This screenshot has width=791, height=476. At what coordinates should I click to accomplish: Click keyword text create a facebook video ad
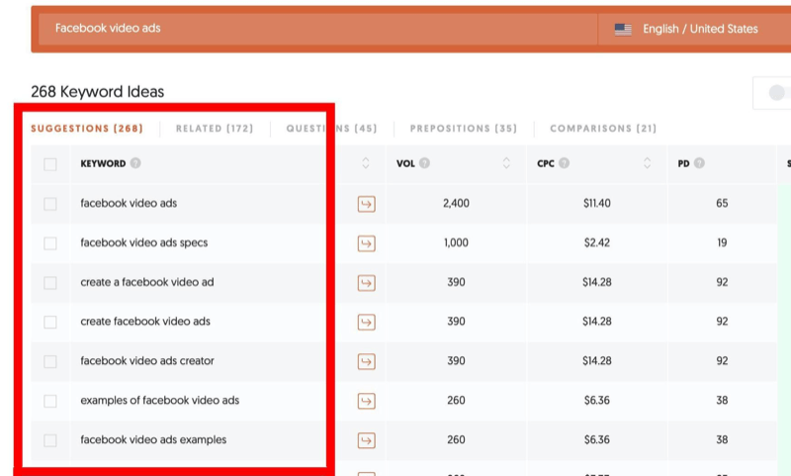pyautogui.click(x=146, y=282)
